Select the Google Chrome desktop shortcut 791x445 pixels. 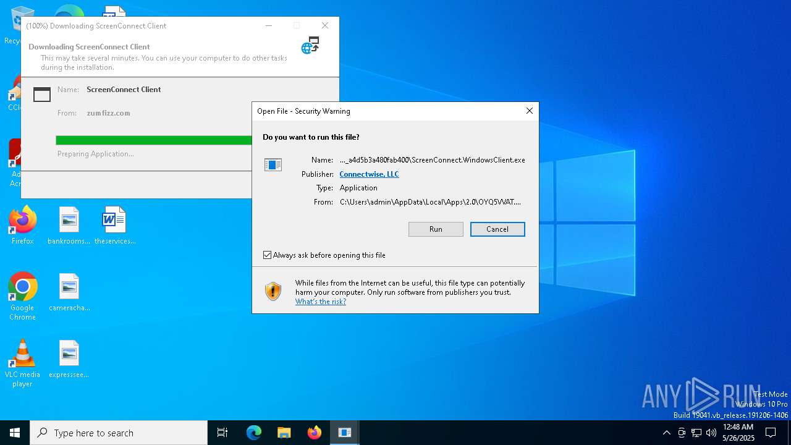coord(23,297)
